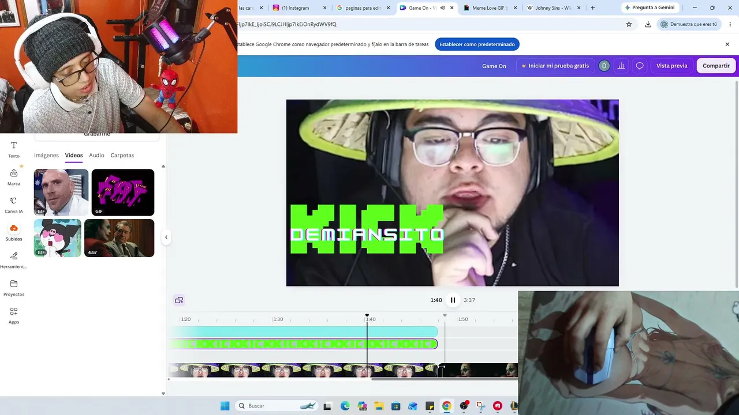Screen dimensions: 739x415
Task: Pause the video playback
Action: pos(453,300)
